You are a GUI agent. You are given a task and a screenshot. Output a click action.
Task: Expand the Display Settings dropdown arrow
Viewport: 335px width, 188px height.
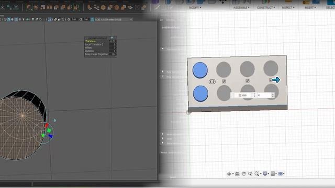[269, 174]
